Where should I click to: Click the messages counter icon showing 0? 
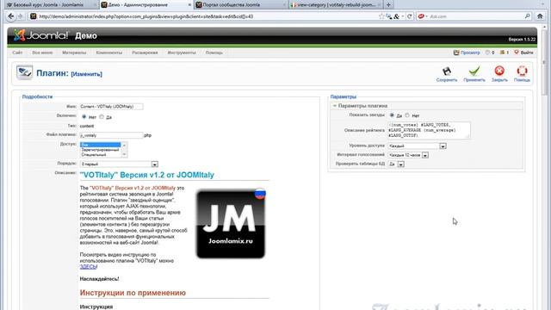(487, 53)
